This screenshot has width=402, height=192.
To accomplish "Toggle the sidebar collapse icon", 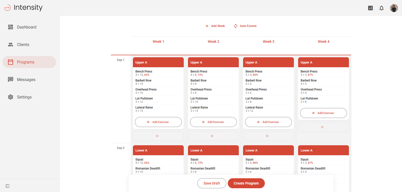I will click(x=8, y=186).
